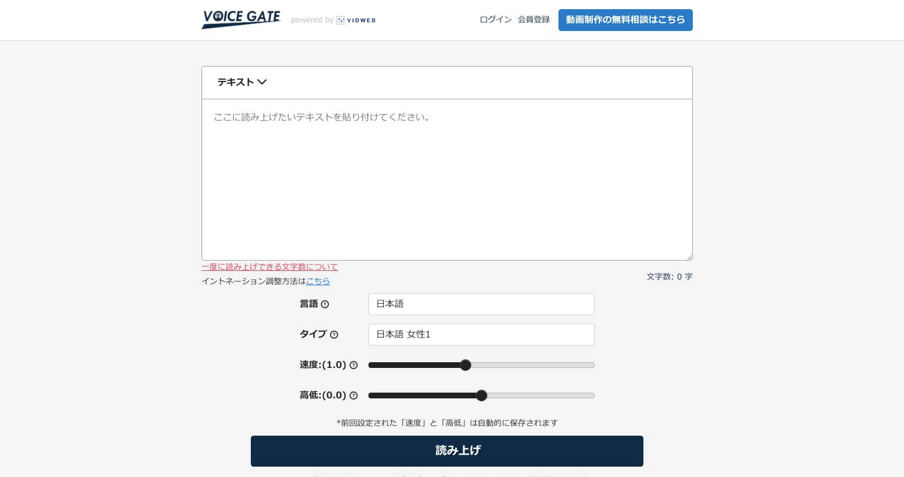Click the help icon beside タイプ
The height and width of the screenshot is (477, 904).
pos(334,335)
